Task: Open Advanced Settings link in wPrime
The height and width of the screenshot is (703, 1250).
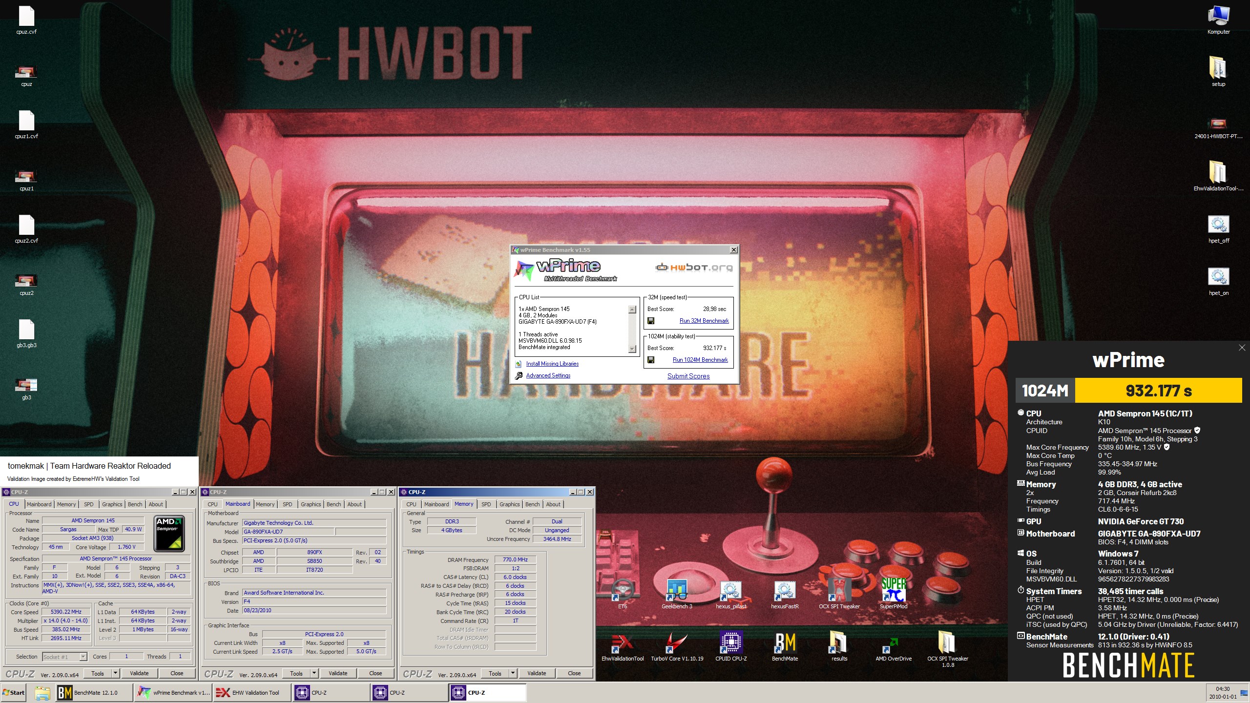Action: [x=548, y=375]
